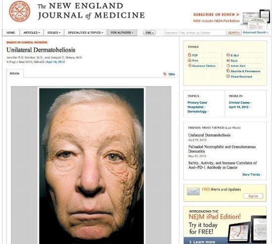Expand the Articles dropdown menu
The width and height of the screenshot is (272, 244).
[x=32, y=33]
